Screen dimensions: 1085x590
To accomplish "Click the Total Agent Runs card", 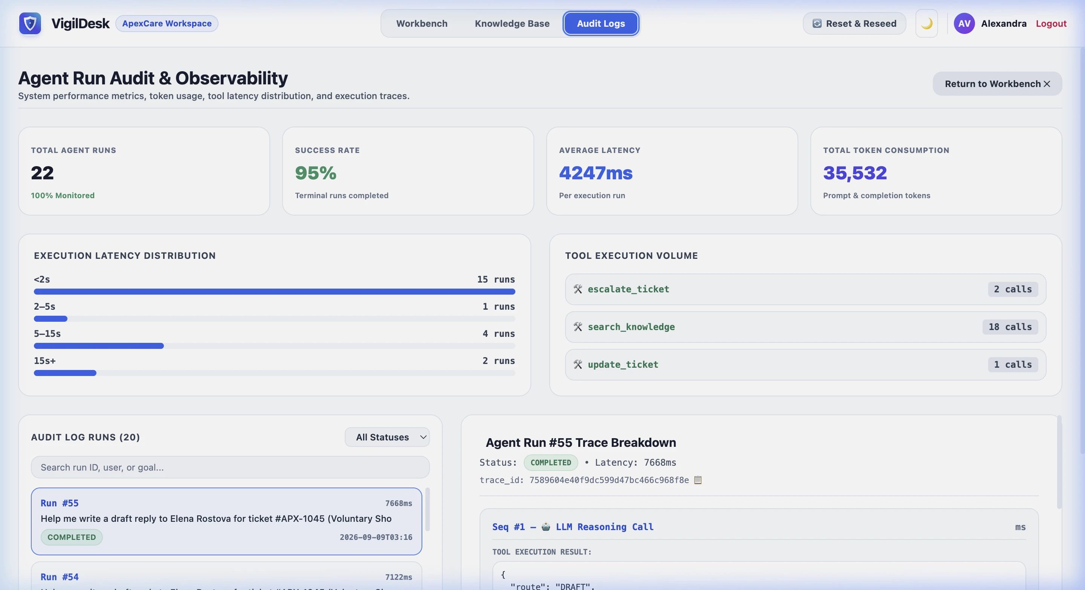I will click(144, 171).
